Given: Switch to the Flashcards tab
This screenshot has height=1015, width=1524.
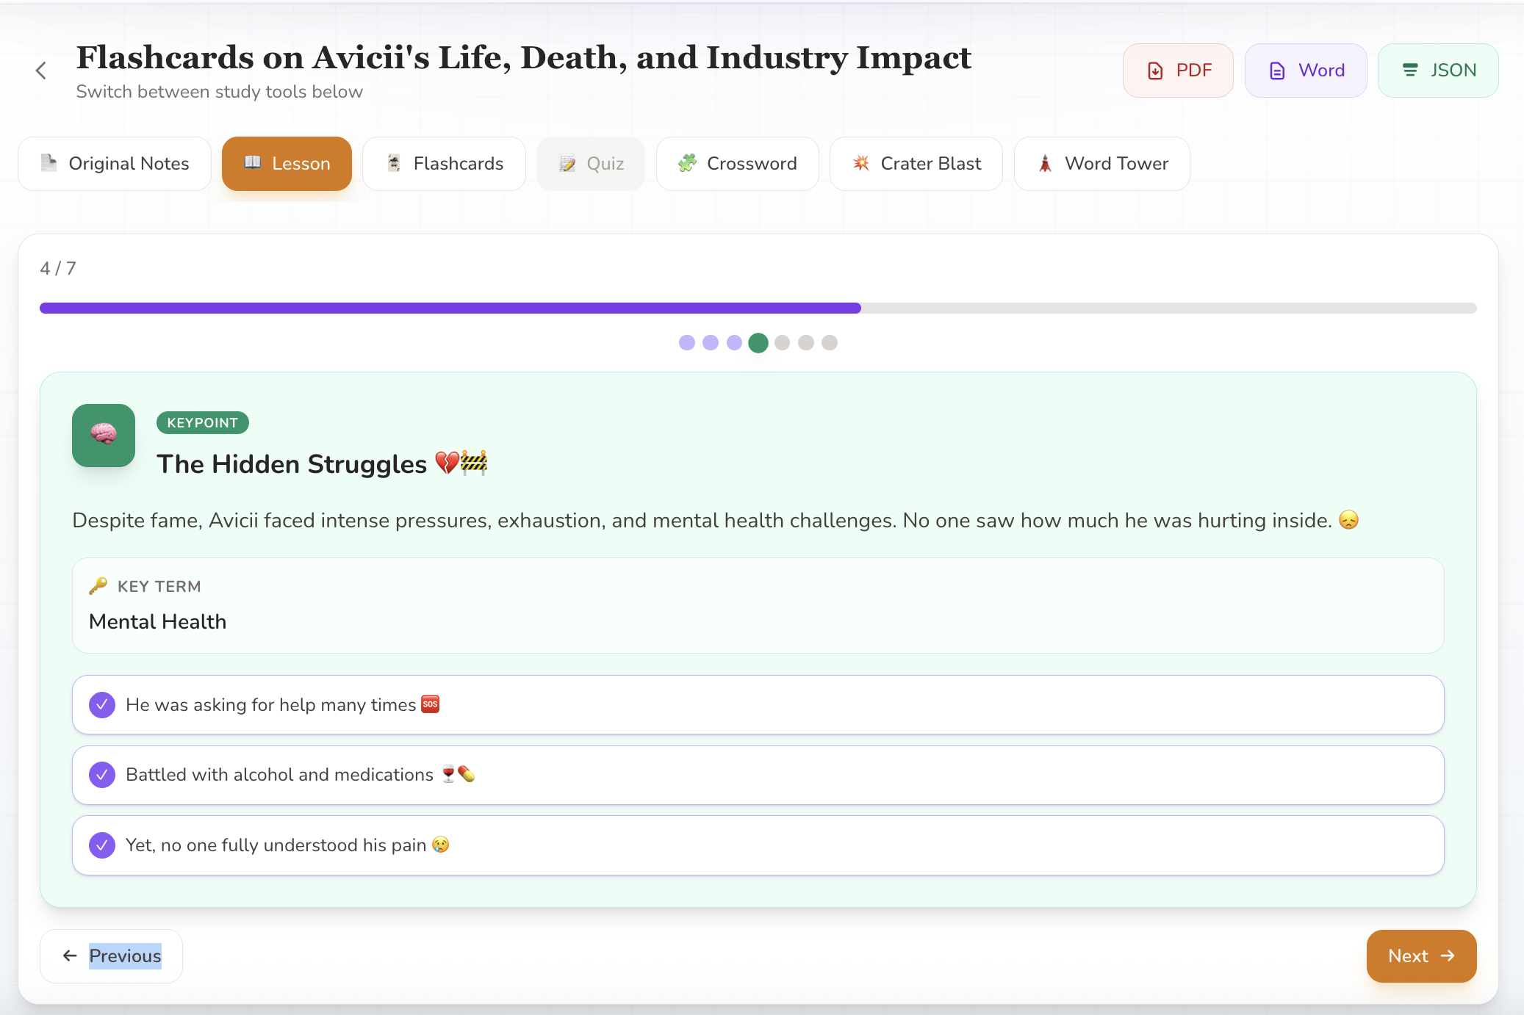Looking at the screenshot, I should (x=444, y=164).
